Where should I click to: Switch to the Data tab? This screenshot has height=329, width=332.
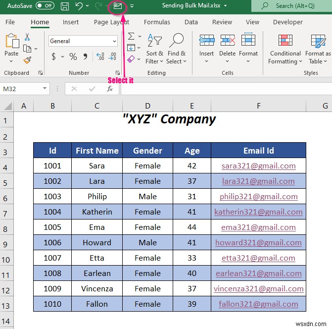[x=191, y=22]
